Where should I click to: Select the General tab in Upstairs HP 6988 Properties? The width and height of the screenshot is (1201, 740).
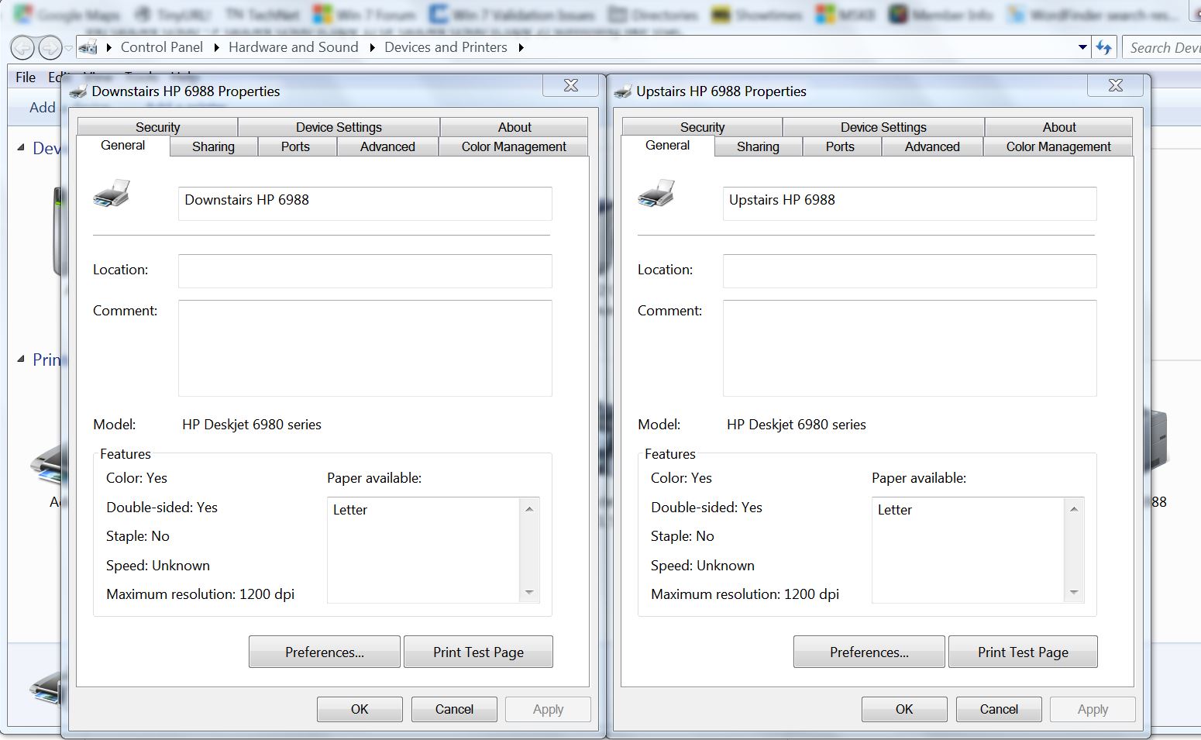pyautogui.click(x=668, y=146)
